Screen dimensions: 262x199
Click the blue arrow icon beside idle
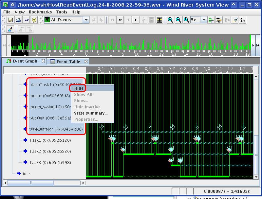[x=19, y=173]
